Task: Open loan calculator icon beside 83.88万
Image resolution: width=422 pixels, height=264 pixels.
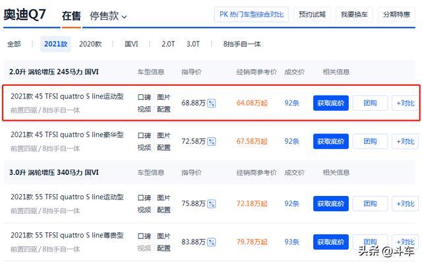Action: click(212, 242)
